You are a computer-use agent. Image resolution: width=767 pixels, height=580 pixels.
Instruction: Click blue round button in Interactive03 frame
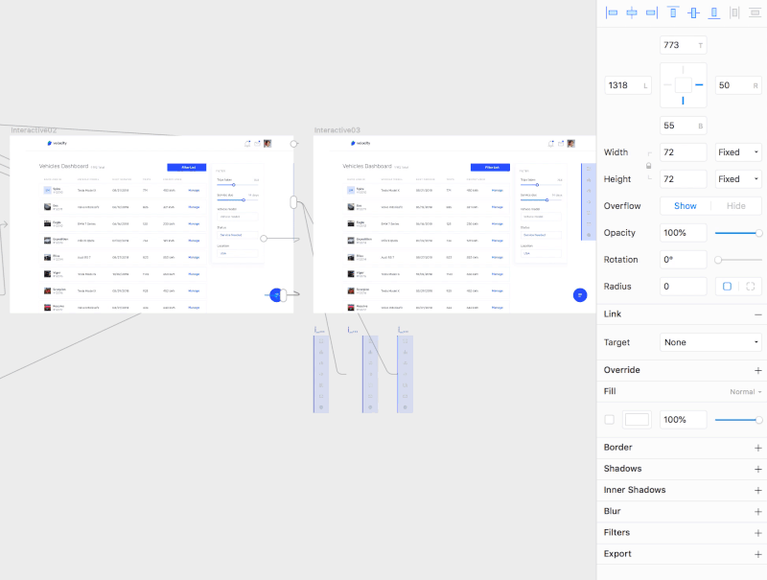tap(580, 295)
